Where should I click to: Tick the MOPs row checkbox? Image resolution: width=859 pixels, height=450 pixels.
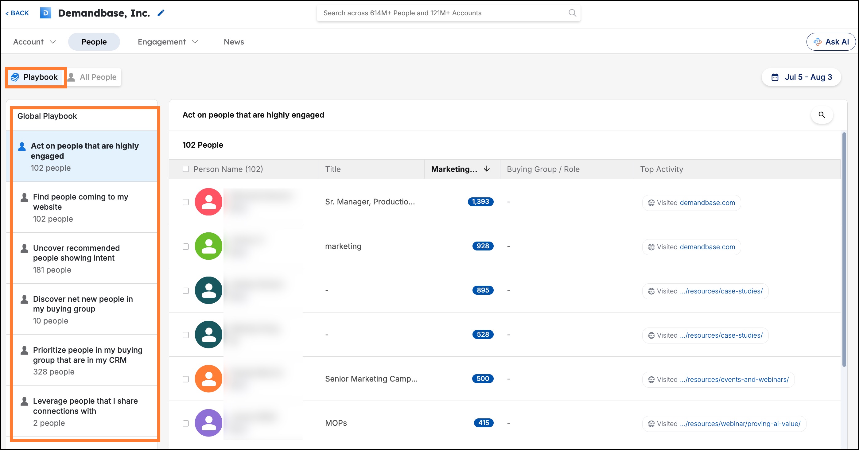point(186,423)
